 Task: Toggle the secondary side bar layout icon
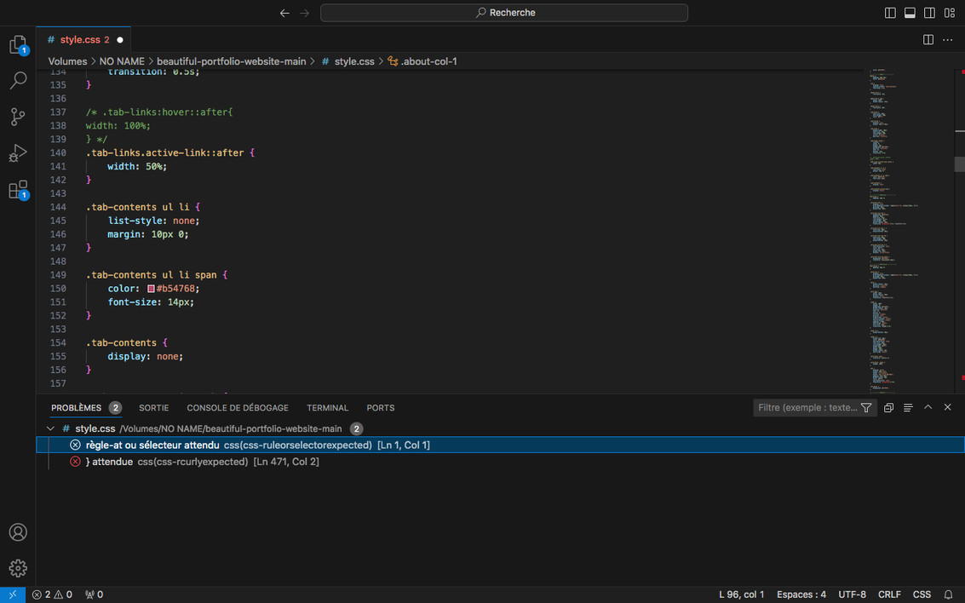(929, 13)
